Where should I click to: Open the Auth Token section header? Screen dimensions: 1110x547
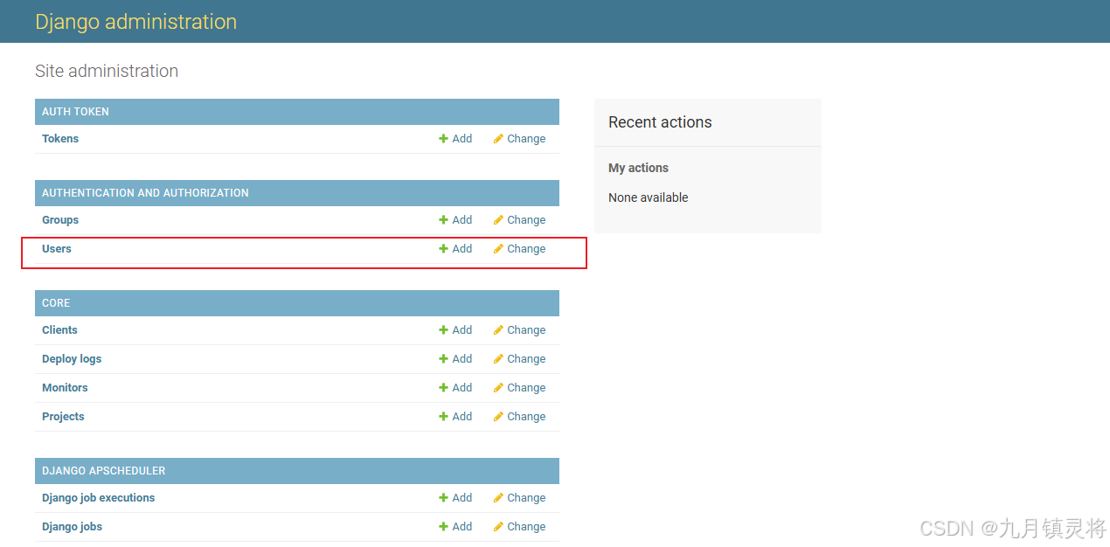pyautogui.click(x=75, y=112)
